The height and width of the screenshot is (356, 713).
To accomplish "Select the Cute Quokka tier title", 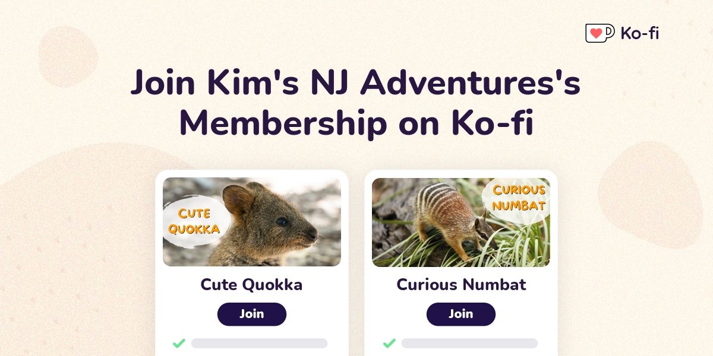I will 251,285.
